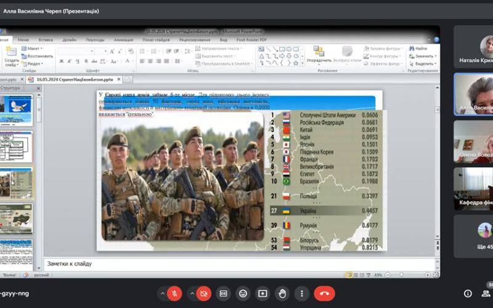The image size is (493, 308).
Task: Turn on the camera in the call bar
Action: (204, 294)
